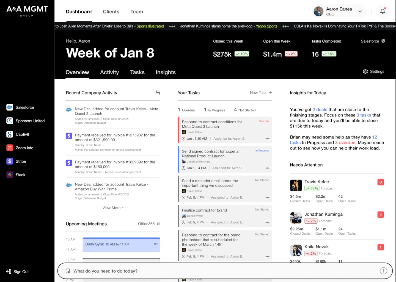Open Daily Sync meeting options menu
396x282 pixels.
click(156, 244)
